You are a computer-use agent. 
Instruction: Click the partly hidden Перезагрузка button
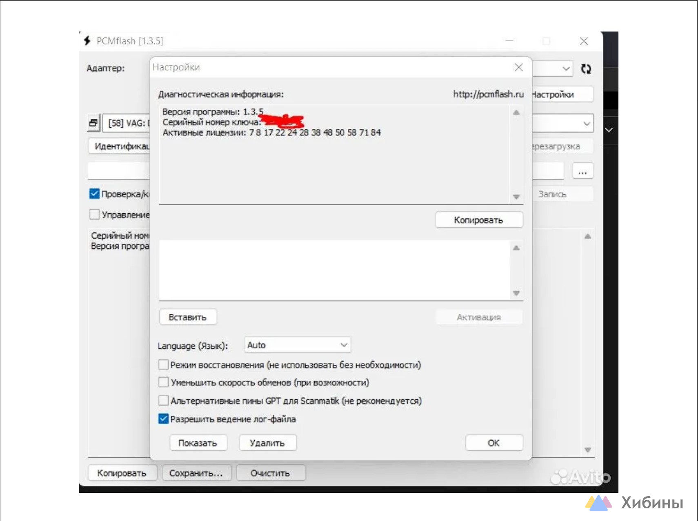(x=562, y=146)
